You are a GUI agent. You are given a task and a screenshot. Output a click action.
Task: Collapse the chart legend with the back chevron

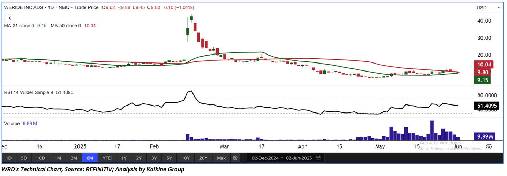10,18
